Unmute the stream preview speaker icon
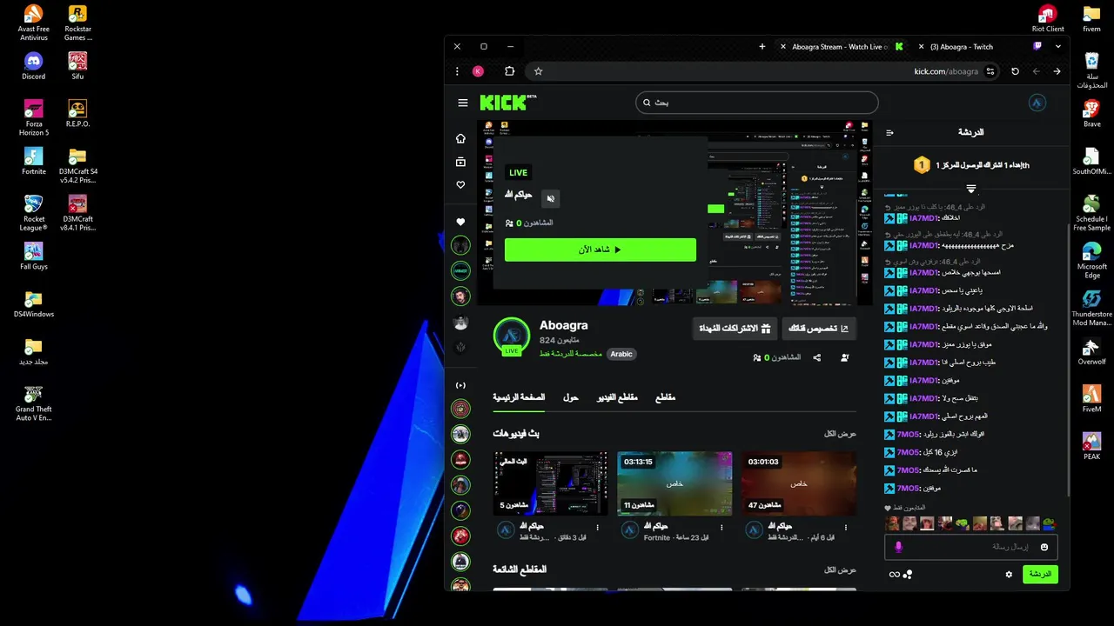Viewport: 1114px width, 626px height. 550,199
